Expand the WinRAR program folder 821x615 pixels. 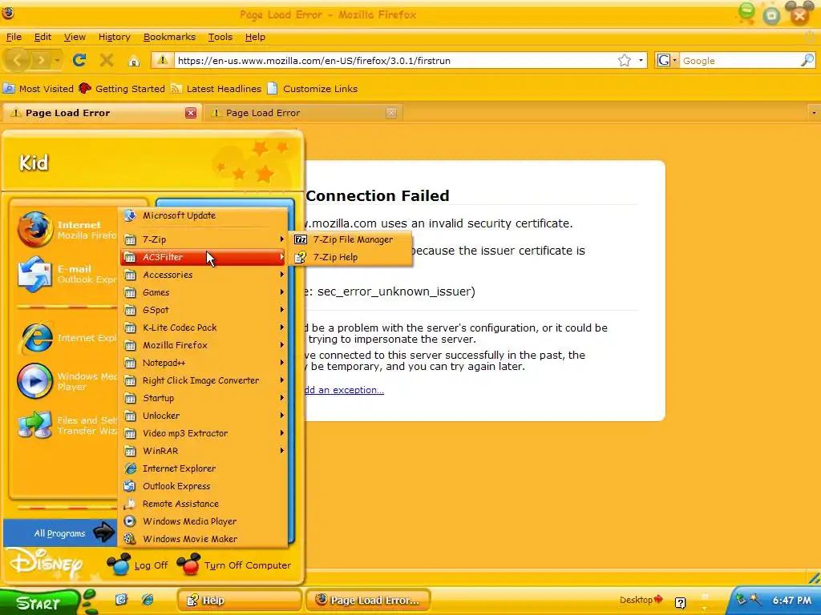click(x=204, y=451)
